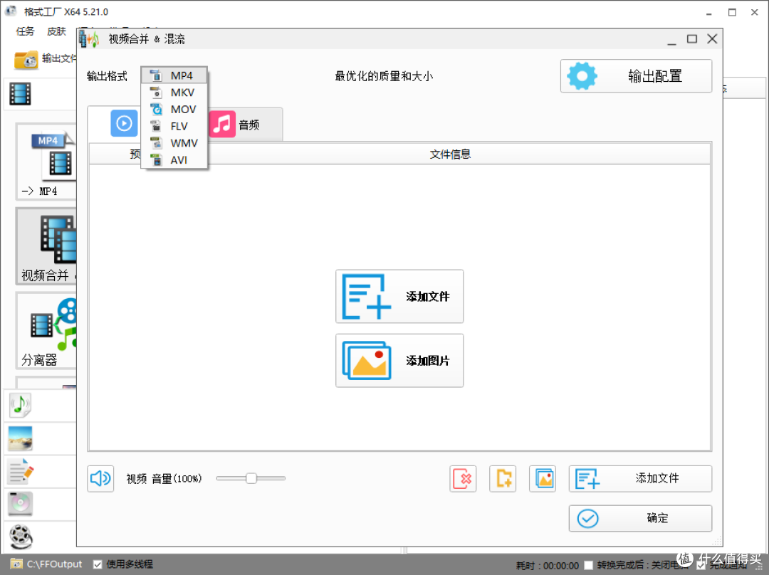Expand the document category icon
Image resolution: width=769 pixels, height=575 pixels.
(x=21, y=471)
